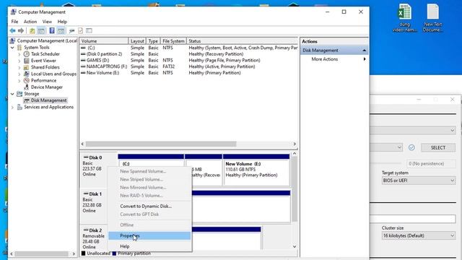
Task: Click the New Volume (E:) partition block on Disk 0
Action: pos(256,170)
